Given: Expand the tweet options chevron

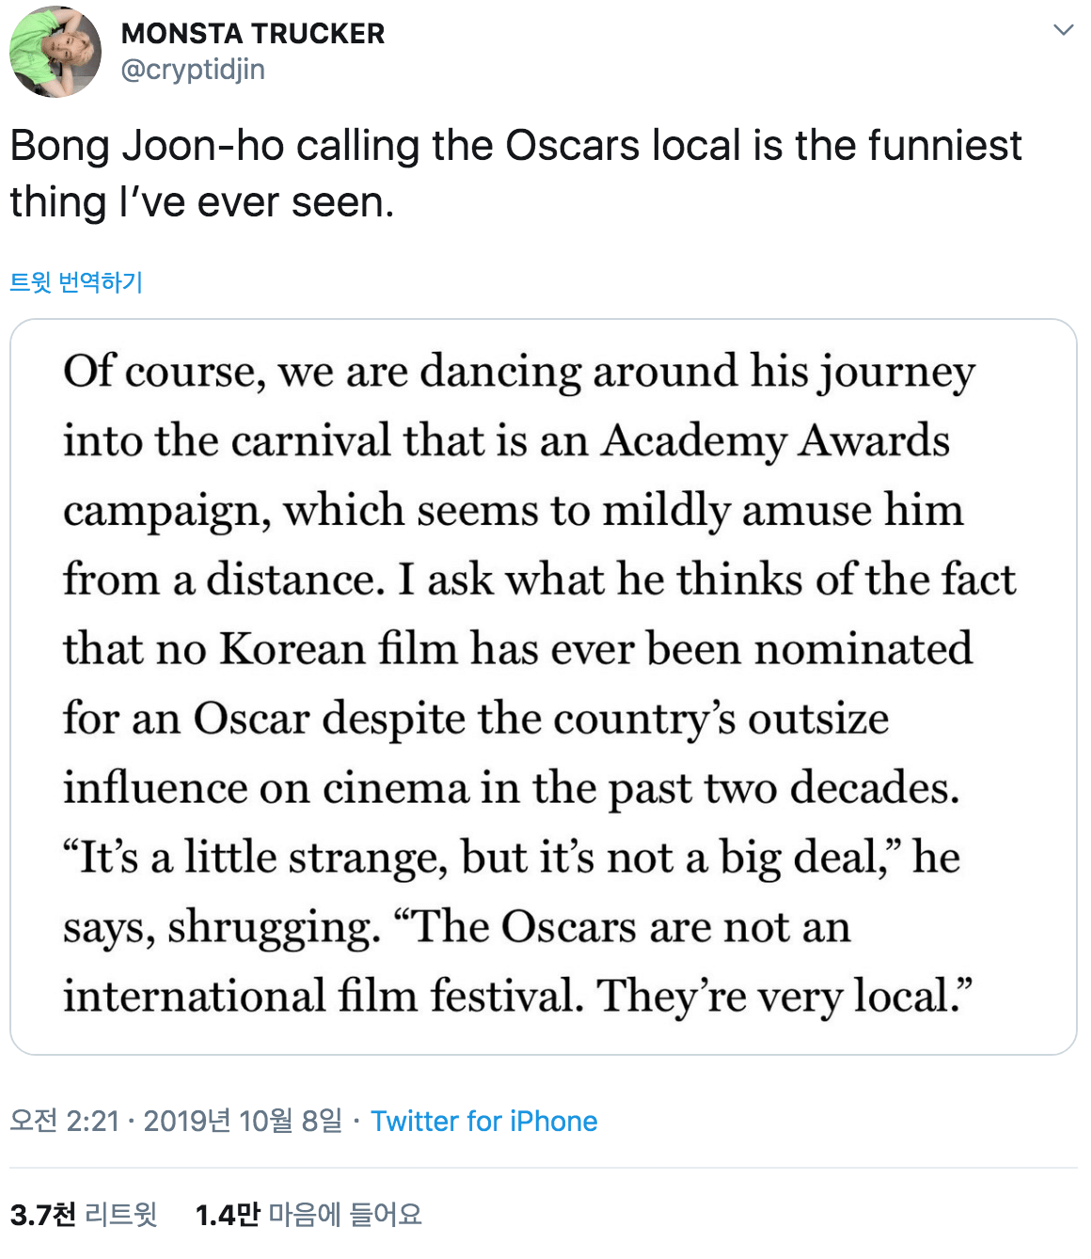Looking at the screenshot, I should click(1063, 30).
